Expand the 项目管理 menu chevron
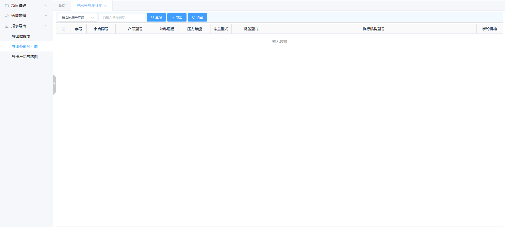 pos(46,5)
